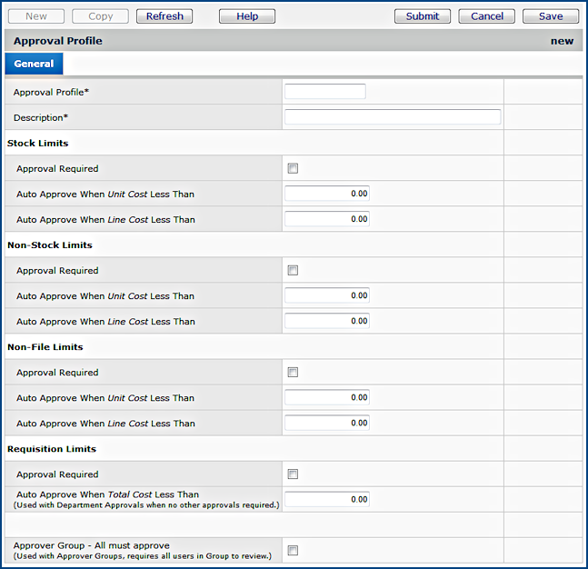Enable Approver Group all must approve checkbox

(293, 550)
